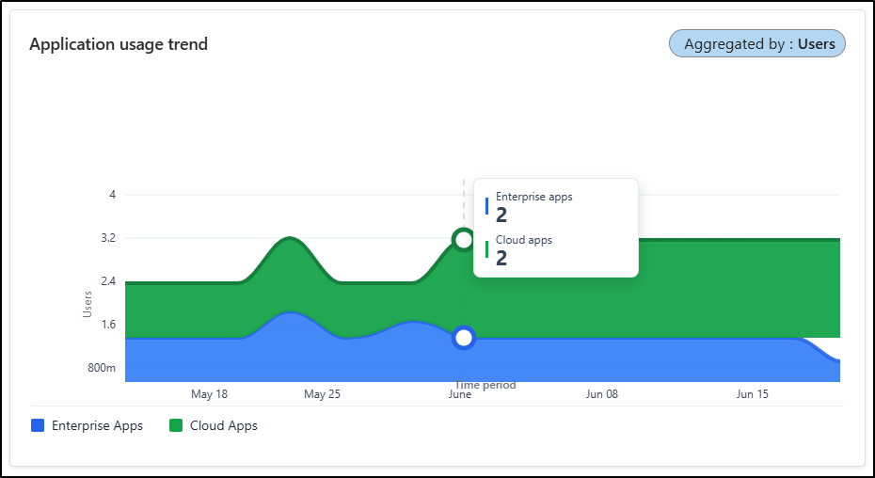The height and width of the screenshot is (478, 875).
Task: Click the May 18 axis label
Action: click(x=209, y=394)
